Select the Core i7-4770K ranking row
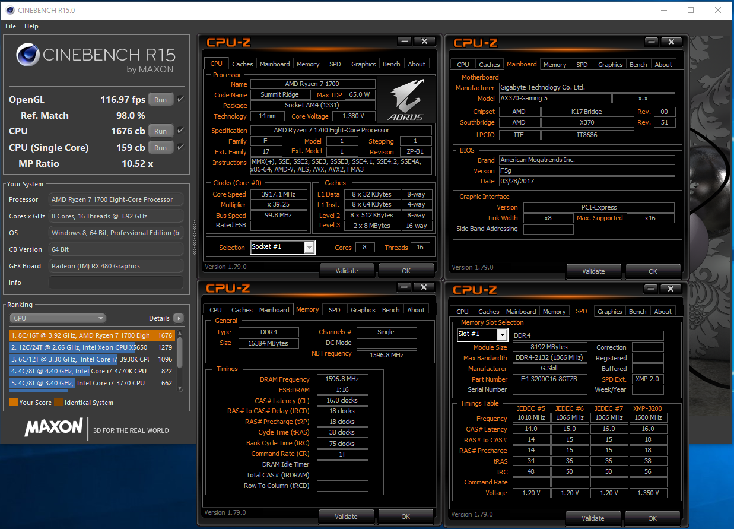Image resolution: width=734 pixels, height=529 pixels. click(x=92, y=371)
